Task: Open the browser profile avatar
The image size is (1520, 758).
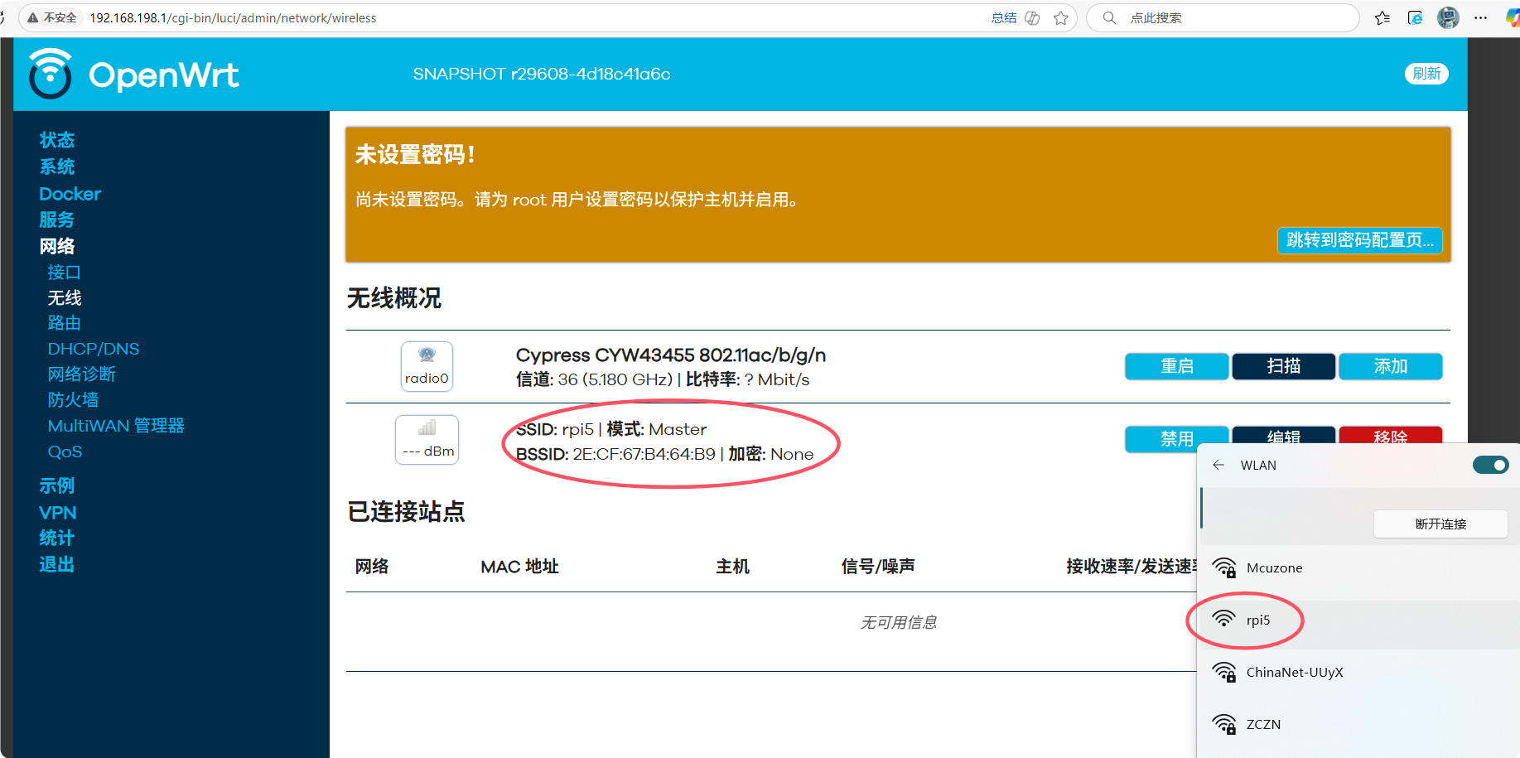Action: point(1448,18)
